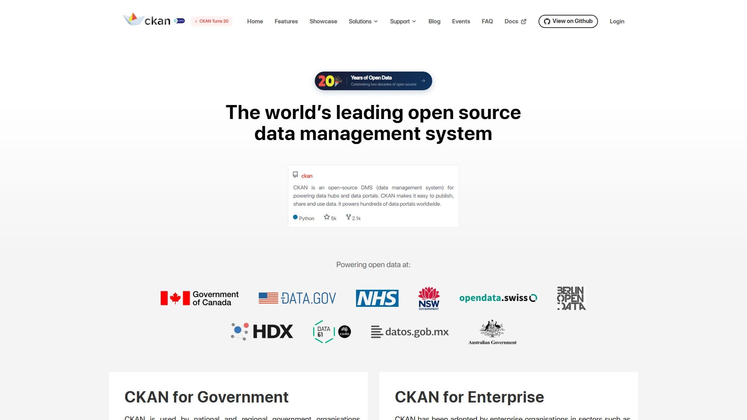The height and width of the screenshot is (420, 747).
Task: Open the Berlin Open Data logo
Action: (x=571, y=298)
